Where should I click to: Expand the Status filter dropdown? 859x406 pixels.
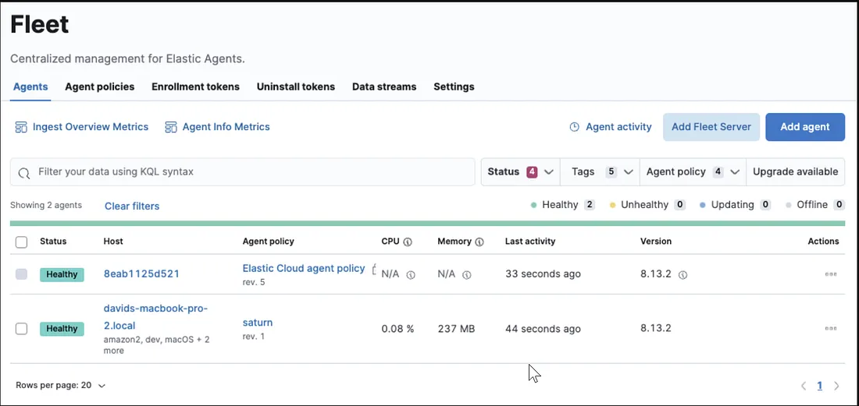point(520,172)
